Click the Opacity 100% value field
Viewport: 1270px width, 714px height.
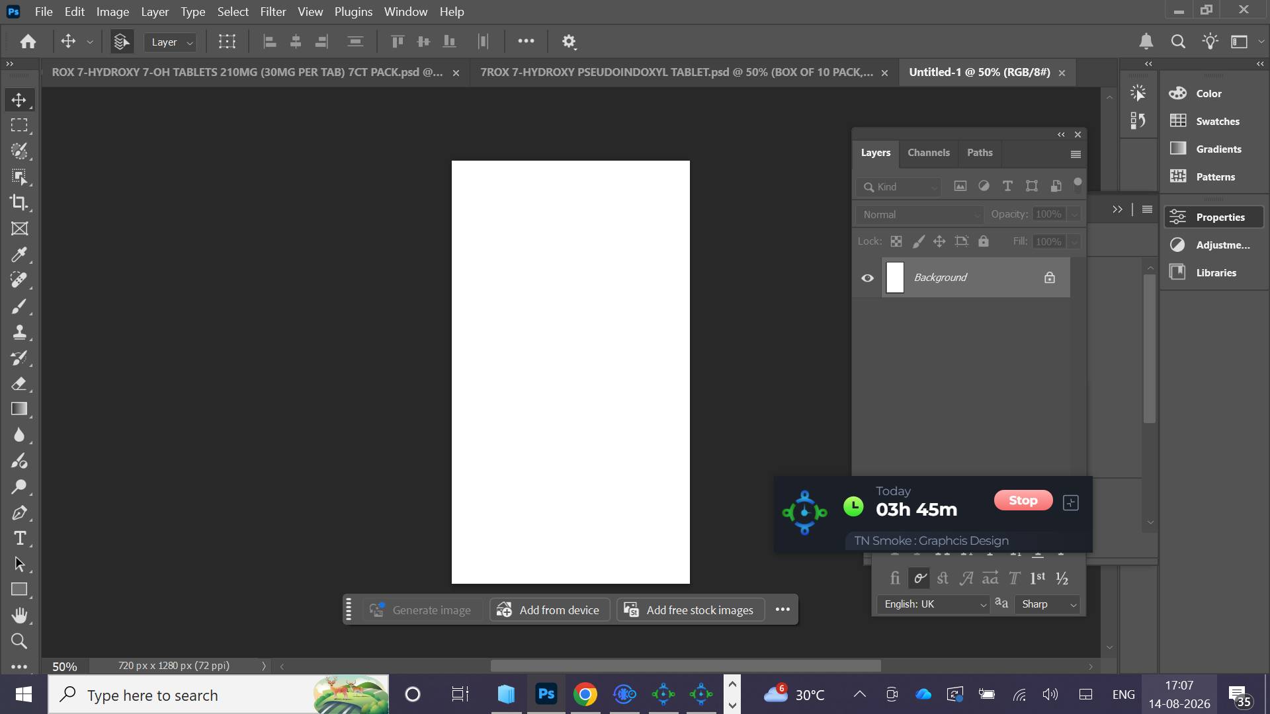tap(1049, 214)
